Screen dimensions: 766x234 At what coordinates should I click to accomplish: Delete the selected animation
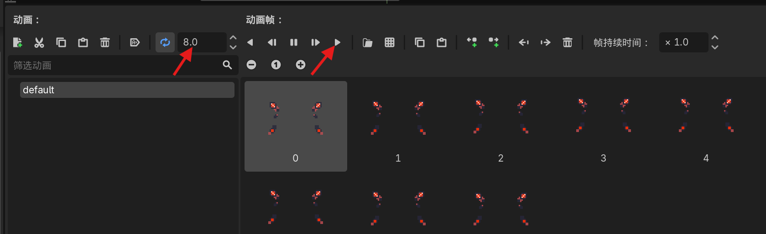tap(105, 42)
